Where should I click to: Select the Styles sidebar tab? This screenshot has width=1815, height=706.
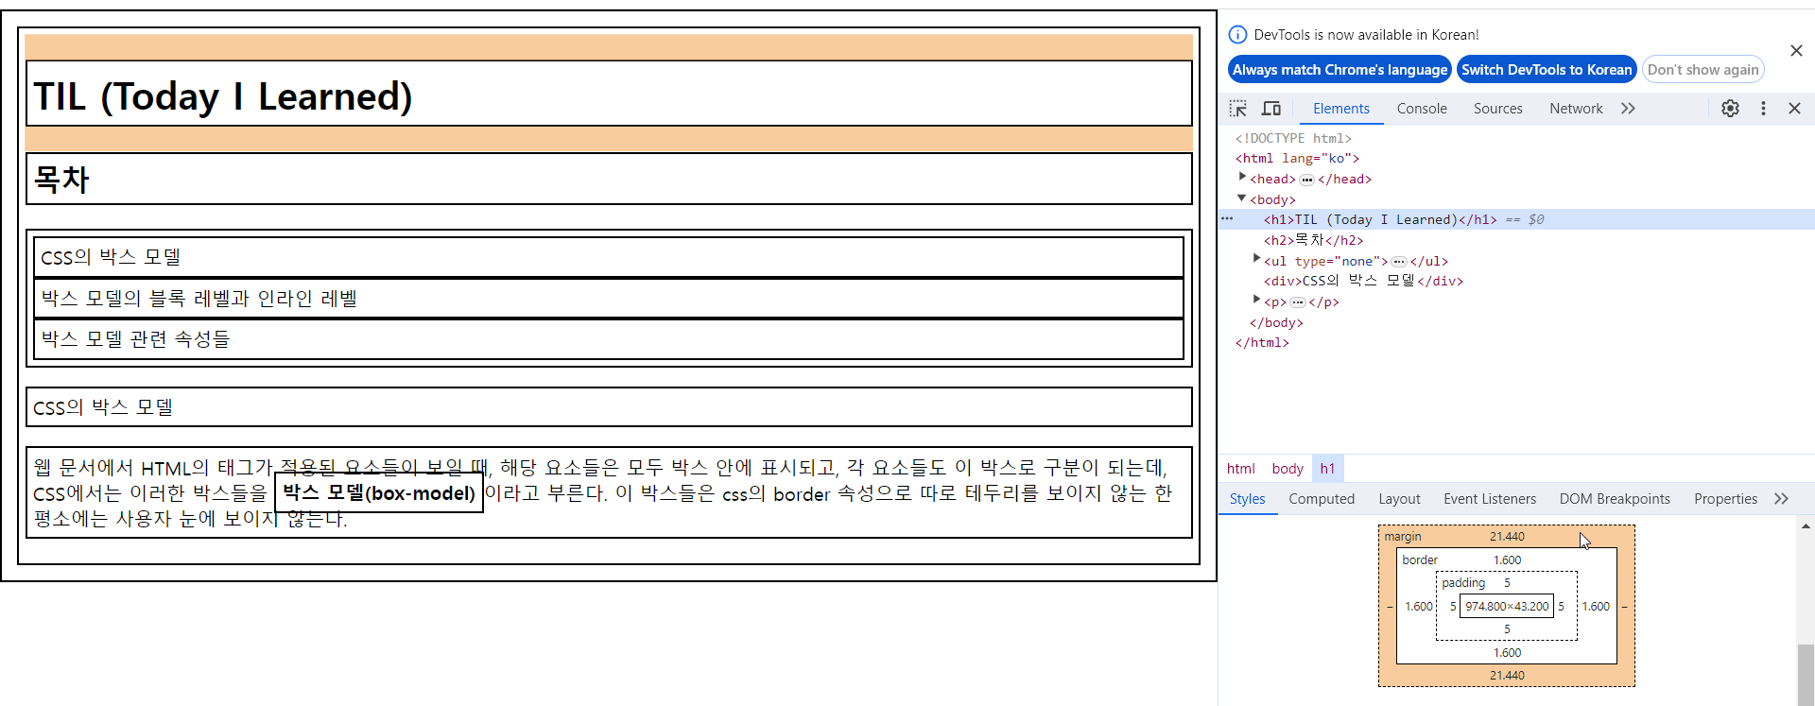point(1247,499)
